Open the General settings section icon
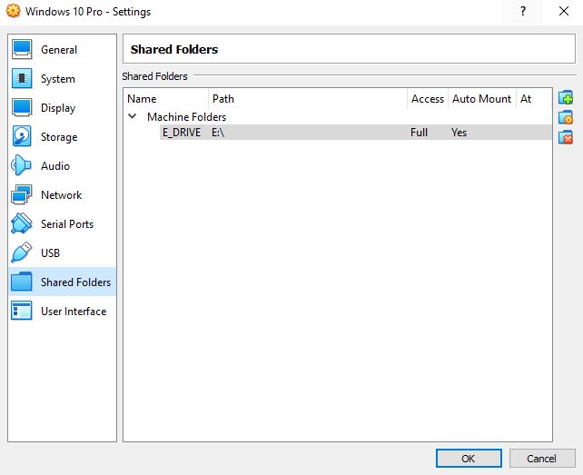This screenshot has height=475, width=583. 22,49
